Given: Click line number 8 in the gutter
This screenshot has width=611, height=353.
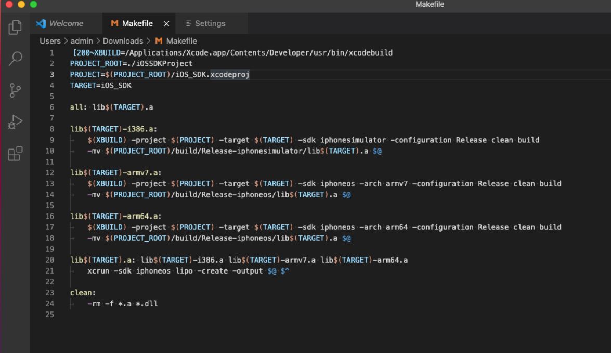Looking at the screenshot, I should click(x=51, y=129).
